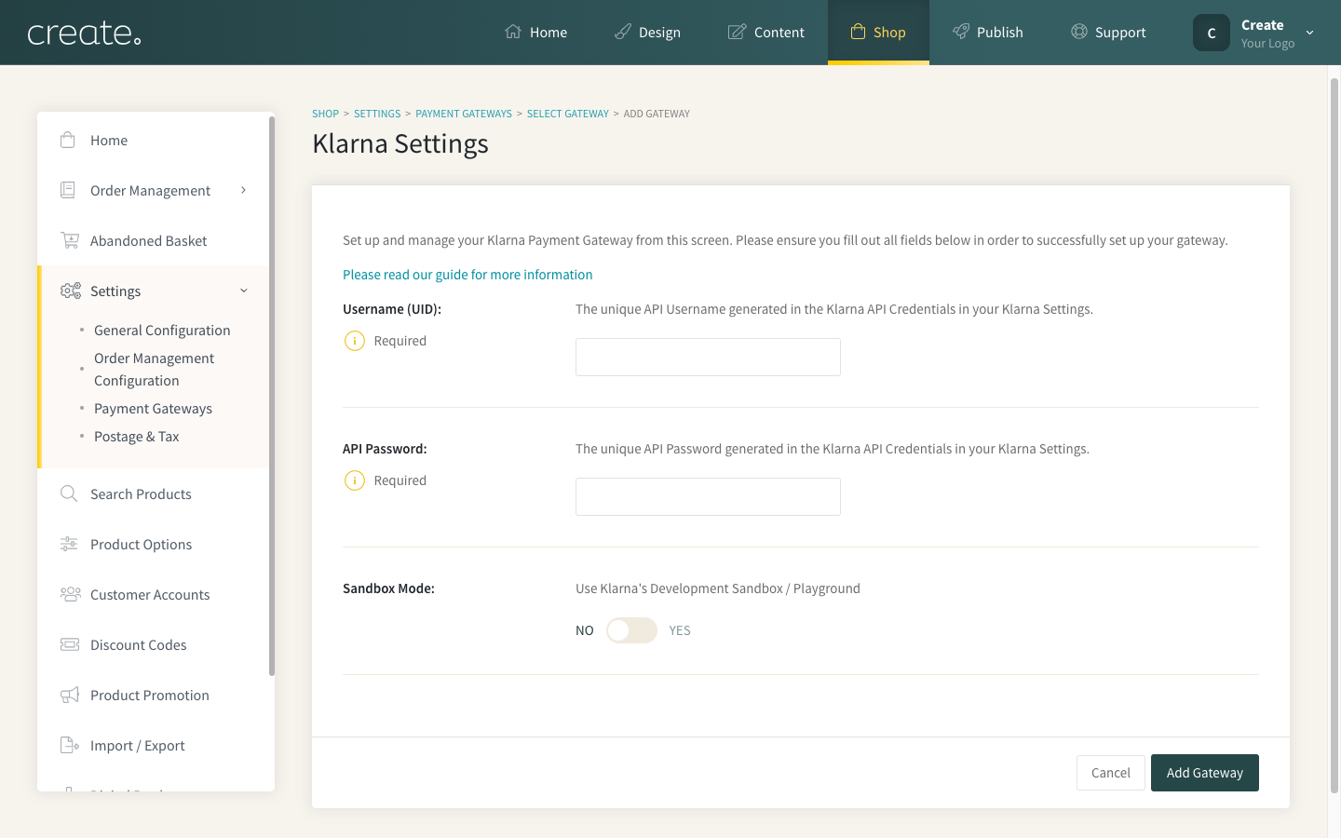The image size is (1341, 838).
Task: Click the Home house icon in top navigation
Action: [513, 32]
